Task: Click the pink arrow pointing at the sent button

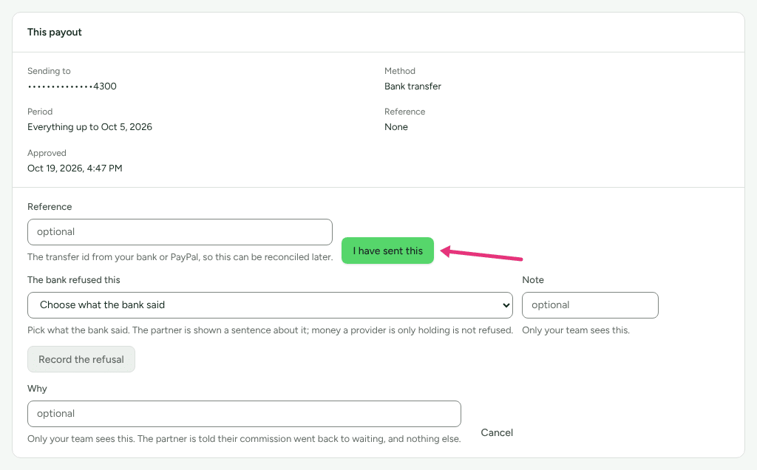Action: (x=482, y=253)
